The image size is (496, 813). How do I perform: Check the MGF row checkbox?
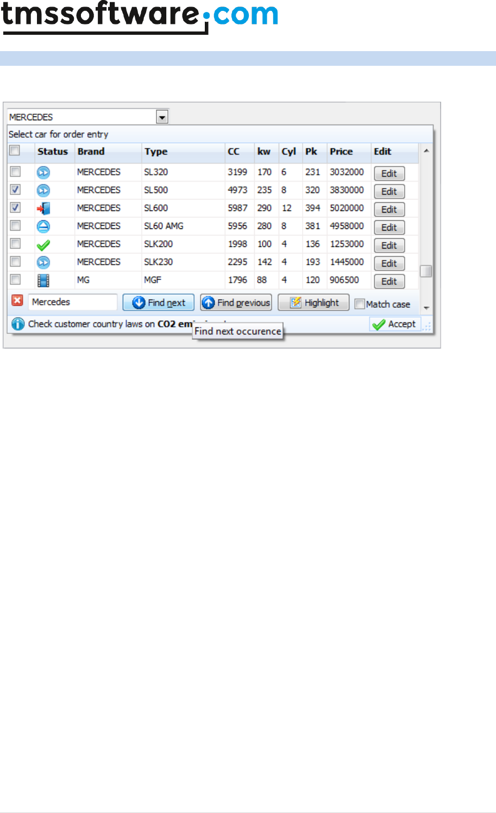click(15, 280)
